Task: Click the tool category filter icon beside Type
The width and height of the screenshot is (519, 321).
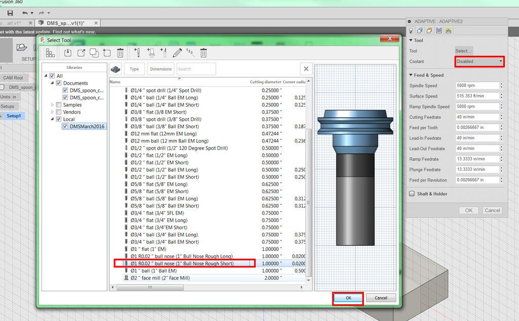Action: coord(116,69)
